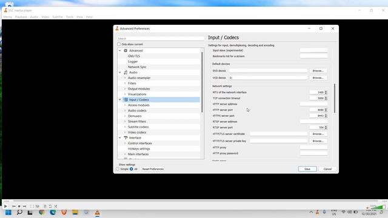Expand the Control interfaces arrow
388x218 pixels.
tap(125, 143)
